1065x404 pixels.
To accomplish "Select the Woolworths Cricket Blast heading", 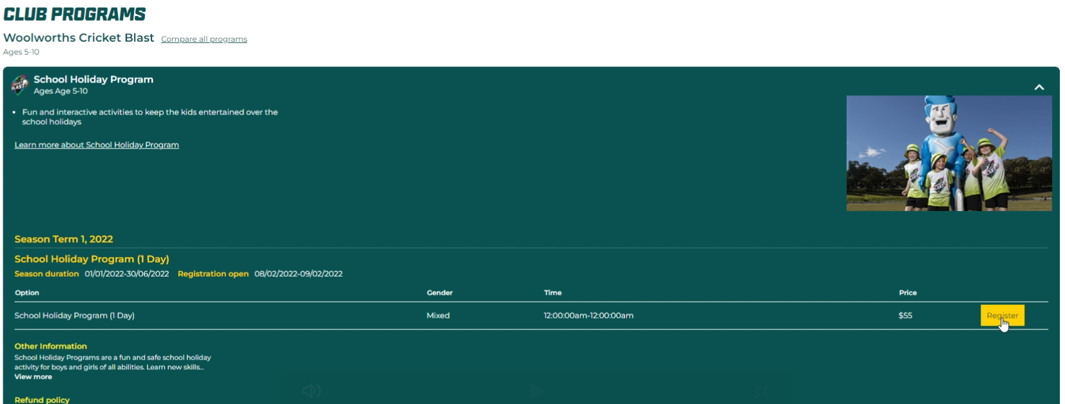I will 79,38.
